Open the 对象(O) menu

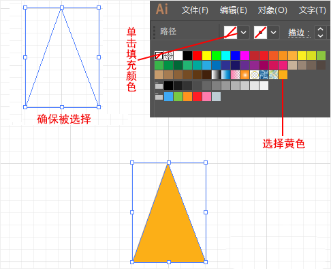[272, 10]
